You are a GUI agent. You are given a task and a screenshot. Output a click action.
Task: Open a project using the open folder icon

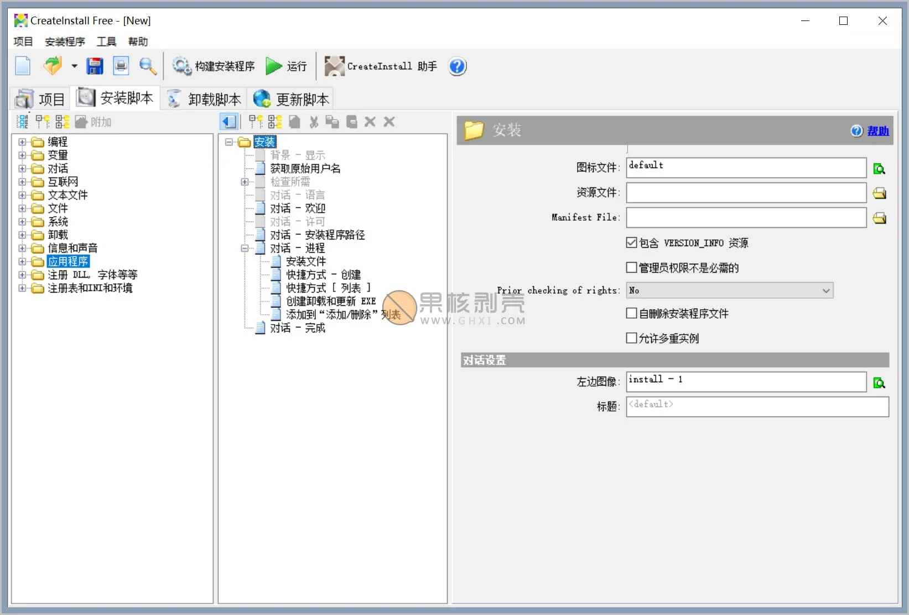point(51,65)
